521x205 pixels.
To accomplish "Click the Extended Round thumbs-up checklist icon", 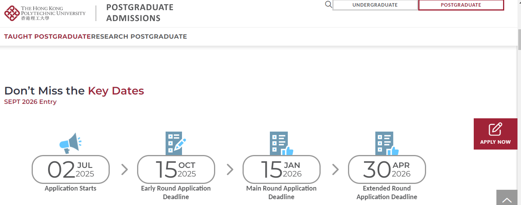I will pos(387,143).
